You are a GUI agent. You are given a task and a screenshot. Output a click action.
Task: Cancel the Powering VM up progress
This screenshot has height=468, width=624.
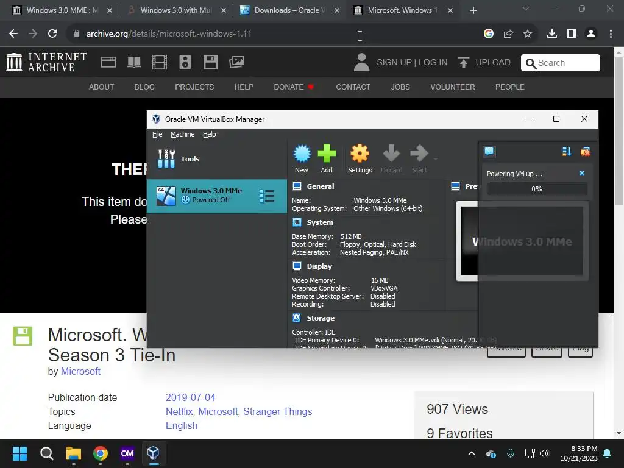[x=582, y=173]
